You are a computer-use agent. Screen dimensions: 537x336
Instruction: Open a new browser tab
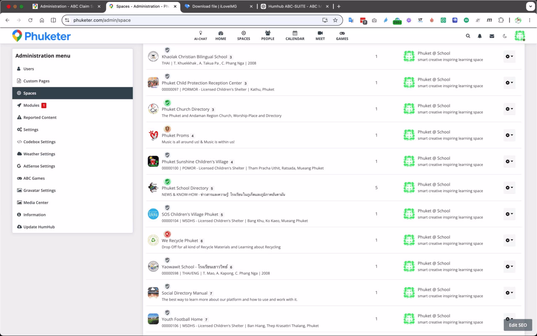click(339, 6)
